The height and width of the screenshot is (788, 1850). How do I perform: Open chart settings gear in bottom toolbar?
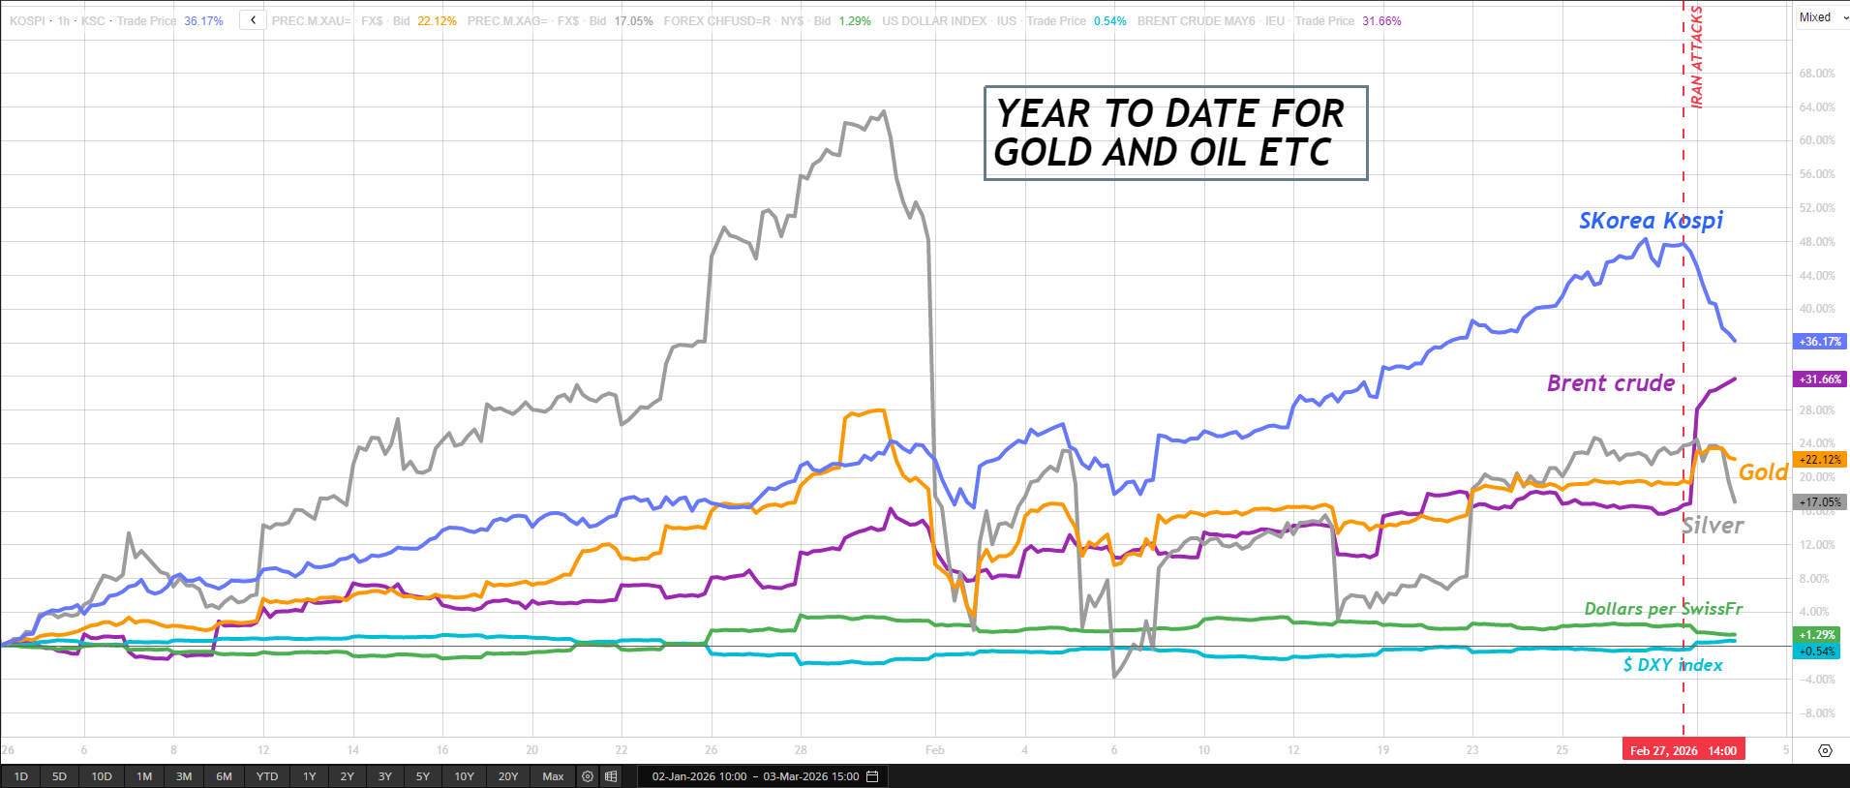click(588, 776)
